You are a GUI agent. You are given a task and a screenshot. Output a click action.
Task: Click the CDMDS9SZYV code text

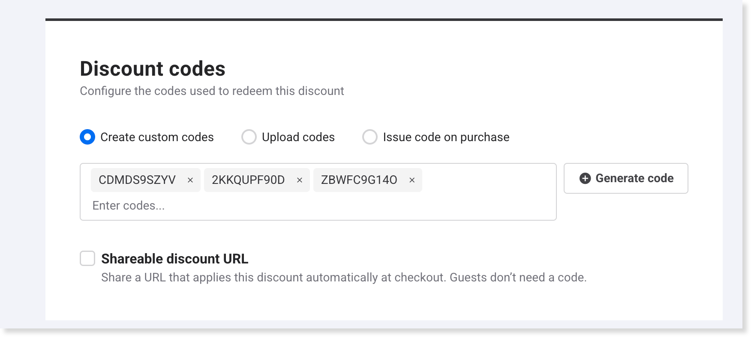click(137, 180)
